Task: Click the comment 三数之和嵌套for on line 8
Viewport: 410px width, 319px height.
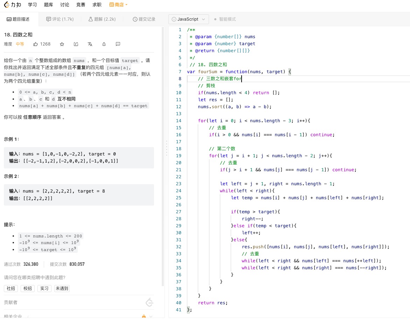Action: (220, 78)
